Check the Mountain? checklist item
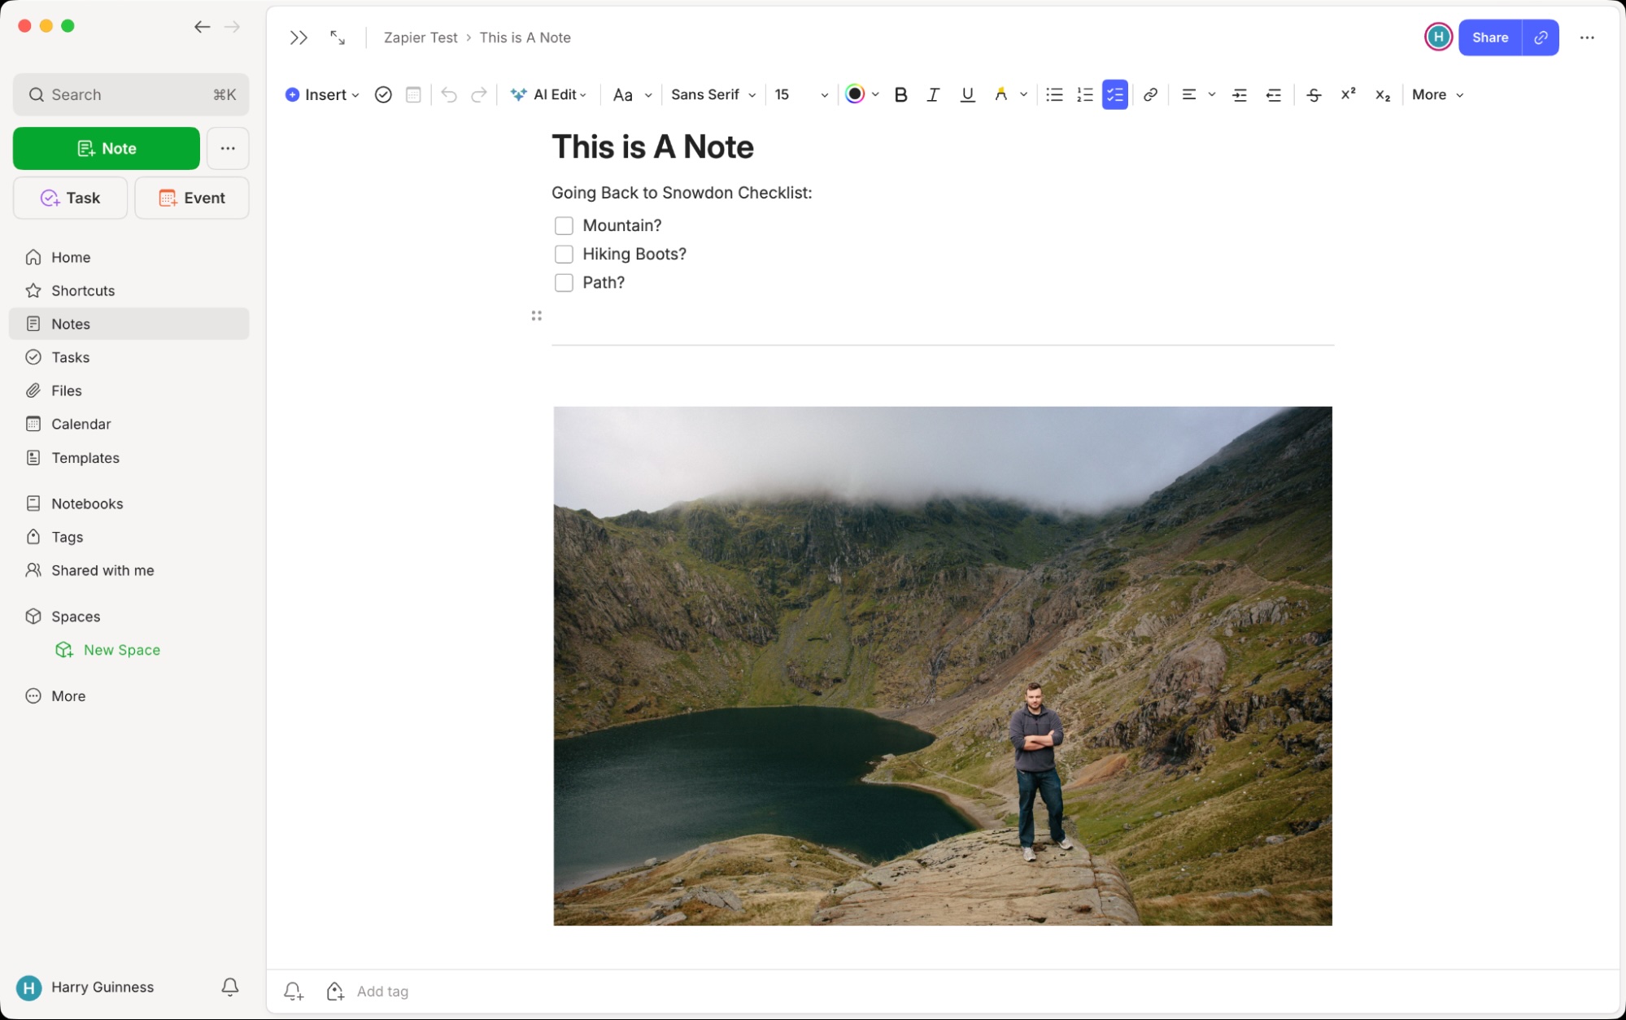1626x1020 pixels. pyautogui.click(x=564, y=225)
